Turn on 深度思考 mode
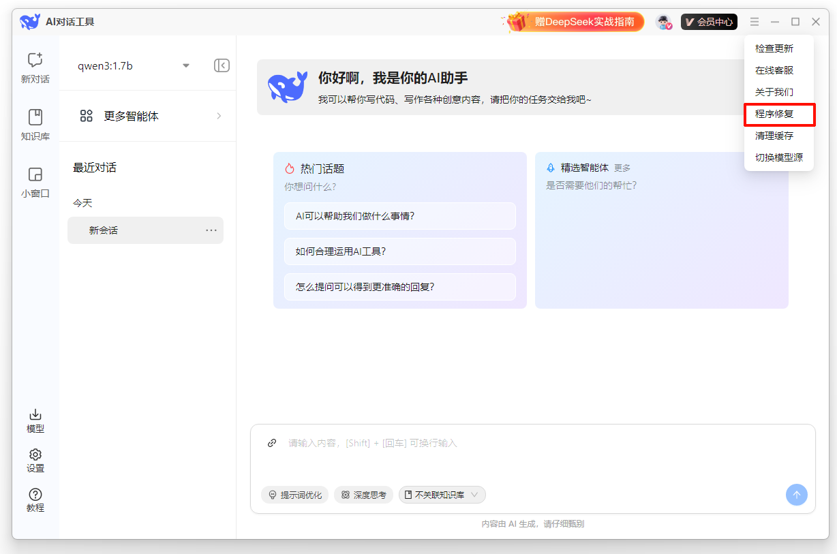The width and height of the screenshot is (837, 554). (364, 494)
